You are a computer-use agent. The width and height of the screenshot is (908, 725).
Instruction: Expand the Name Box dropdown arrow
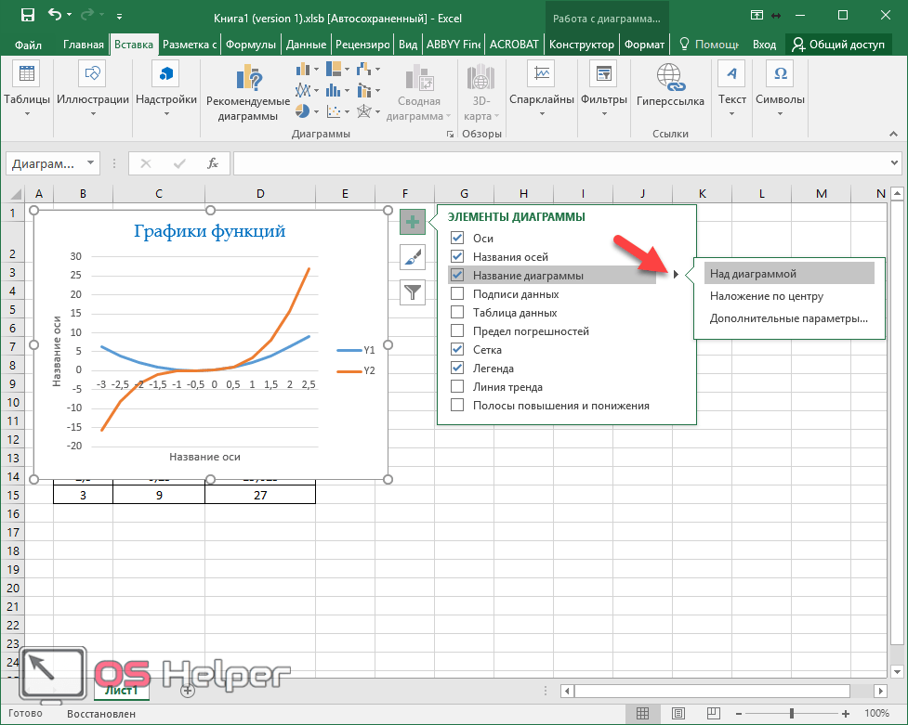(91, 163)
